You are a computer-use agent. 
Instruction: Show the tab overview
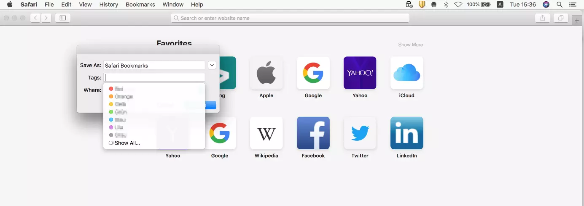point(561,18)
